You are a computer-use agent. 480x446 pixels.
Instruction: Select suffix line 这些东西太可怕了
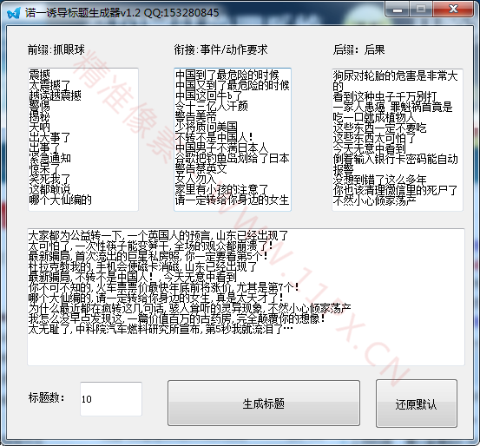(374, 138)
